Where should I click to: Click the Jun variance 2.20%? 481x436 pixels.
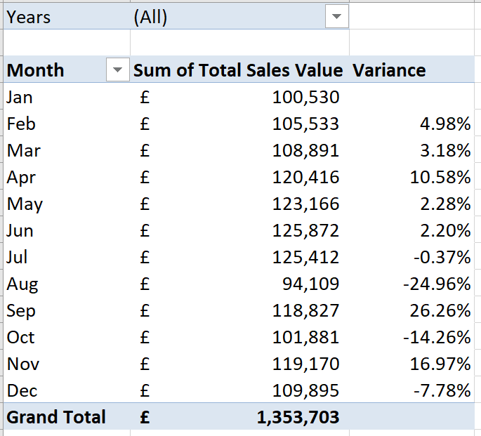click(445, 231)
